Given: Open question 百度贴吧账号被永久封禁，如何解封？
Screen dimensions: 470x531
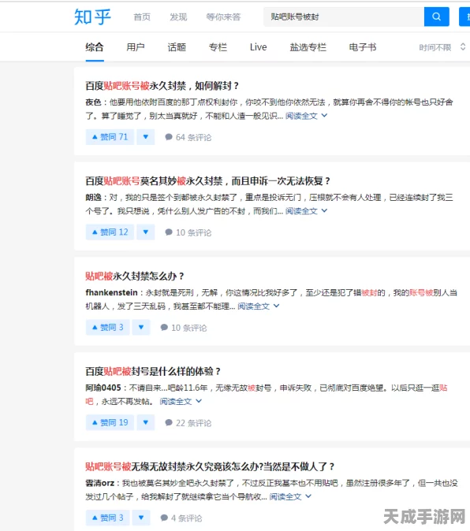Looking at the screenshot, I should click(162, 86).
